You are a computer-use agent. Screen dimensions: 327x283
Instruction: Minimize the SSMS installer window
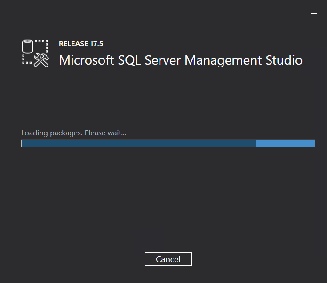[314, 13]
